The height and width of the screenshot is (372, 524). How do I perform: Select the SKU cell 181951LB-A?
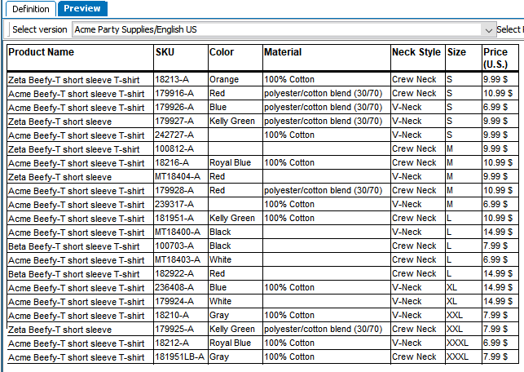click(179, 357)
